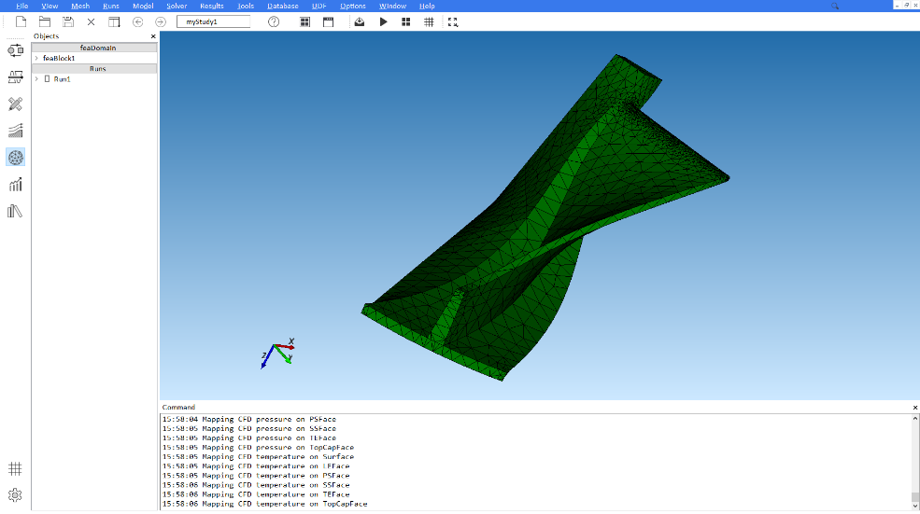The width and height of the screenshot is (920, 514).
Task: Expand the feaBlock1 tree node
Action: click(36, 58)
